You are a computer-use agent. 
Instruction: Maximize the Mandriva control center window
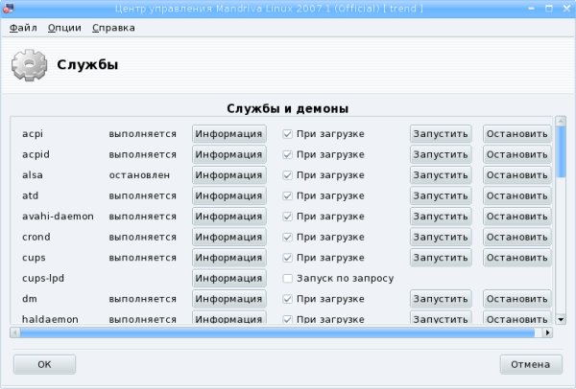pos(549,8)
